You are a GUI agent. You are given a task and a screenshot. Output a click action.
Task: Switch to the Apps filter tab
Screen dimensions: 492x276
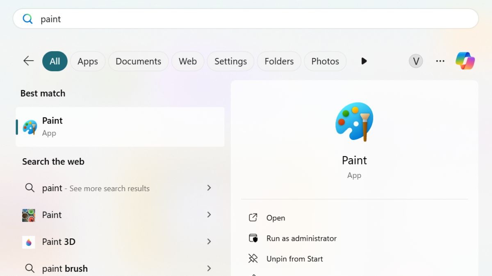tap(88, 61)
